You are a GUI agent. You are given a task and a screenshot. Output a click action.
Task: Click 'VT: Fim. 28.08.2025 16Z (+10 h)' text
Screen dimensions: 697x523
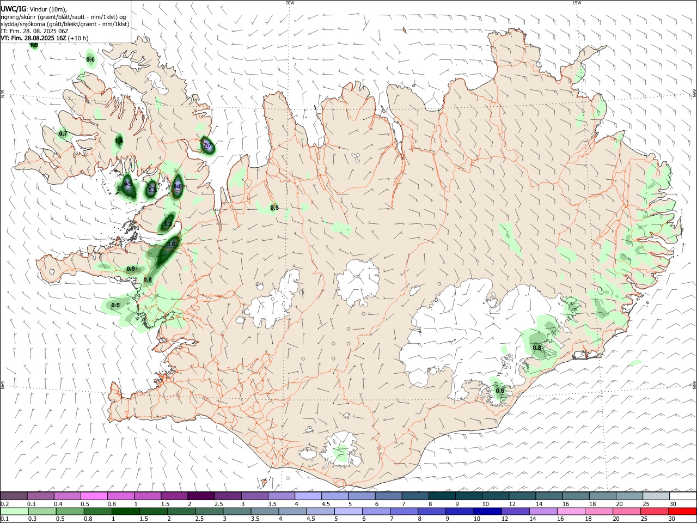point(45,38)
